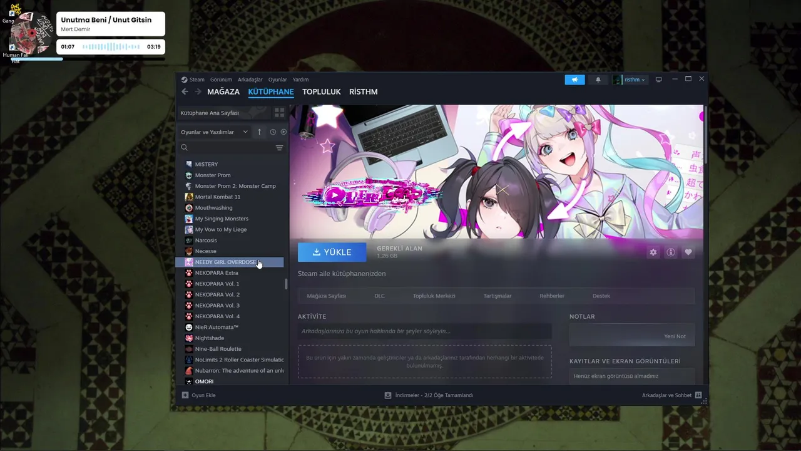Click the back navigation arrow
Screen dimensions: 801x451
(185, 91)
